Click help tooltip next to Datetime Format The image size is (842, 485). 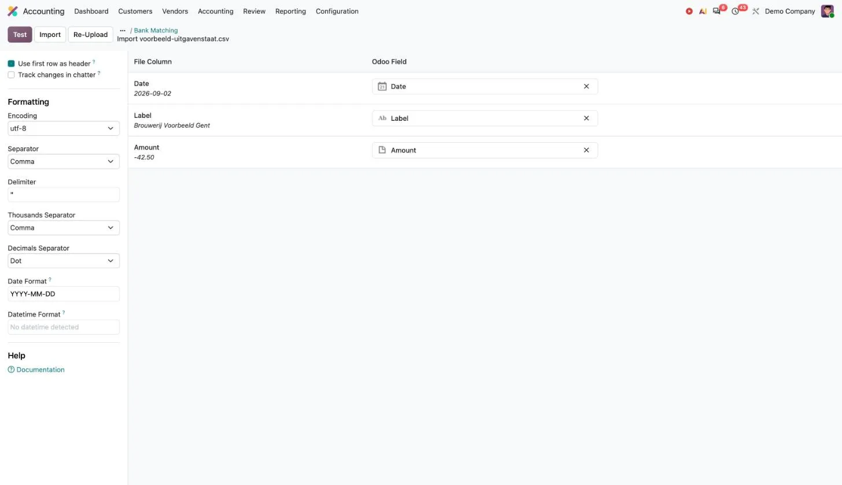click(64, 313)
